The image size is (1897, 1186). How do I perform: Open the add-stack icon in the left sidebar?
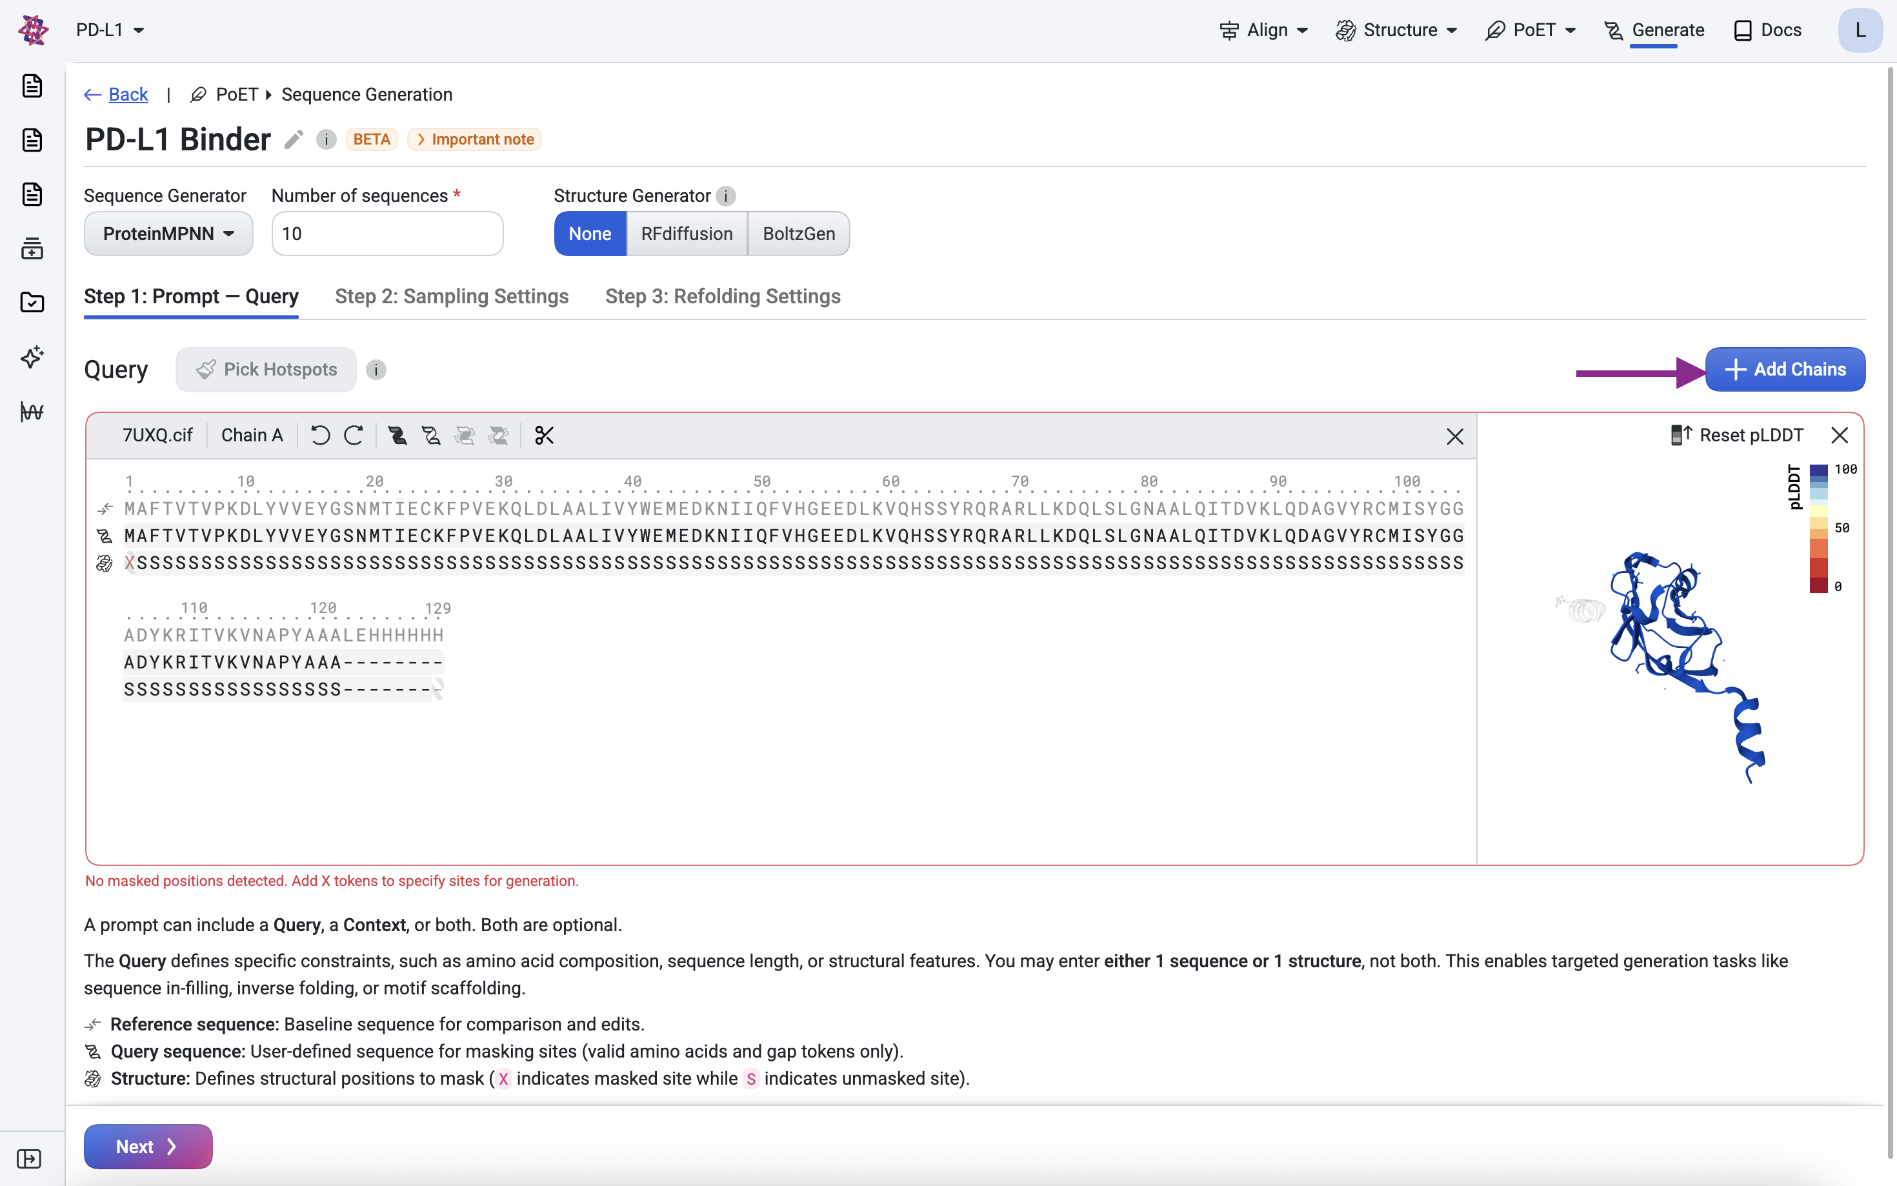coord(32,248)
